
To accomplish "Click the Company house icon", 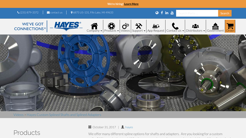I will point(94,26).
